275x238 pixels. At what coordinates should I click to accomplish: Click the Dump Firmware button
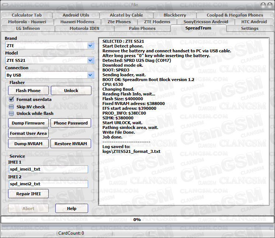pyautogui.click(x=28, y=123)
